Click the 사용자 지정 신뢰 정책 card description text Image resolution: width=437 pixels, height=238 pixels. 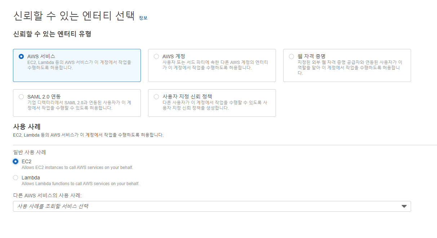[215, 105]
